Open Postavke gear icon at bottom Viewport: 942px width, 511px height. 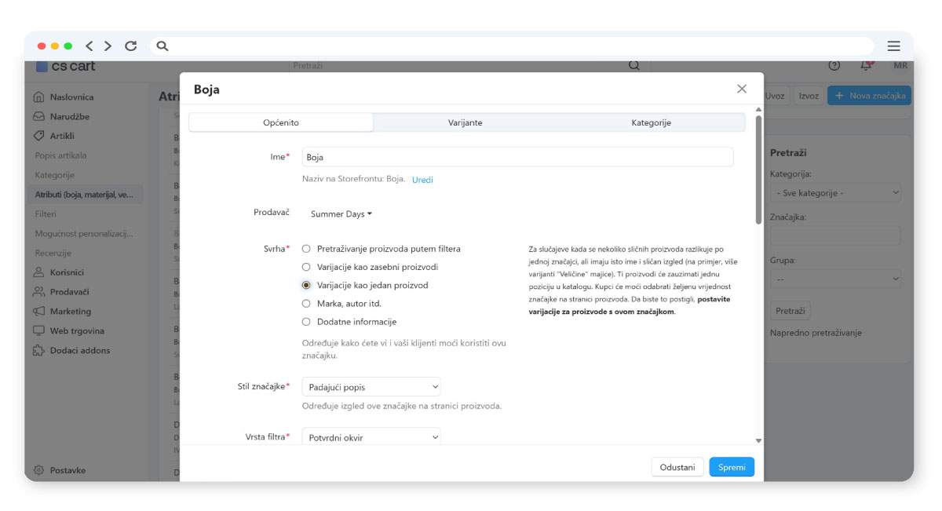tap(38, 470)
